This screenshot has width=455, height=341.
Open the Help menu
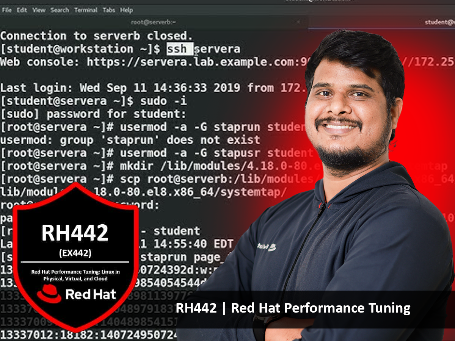coord(127,10)
